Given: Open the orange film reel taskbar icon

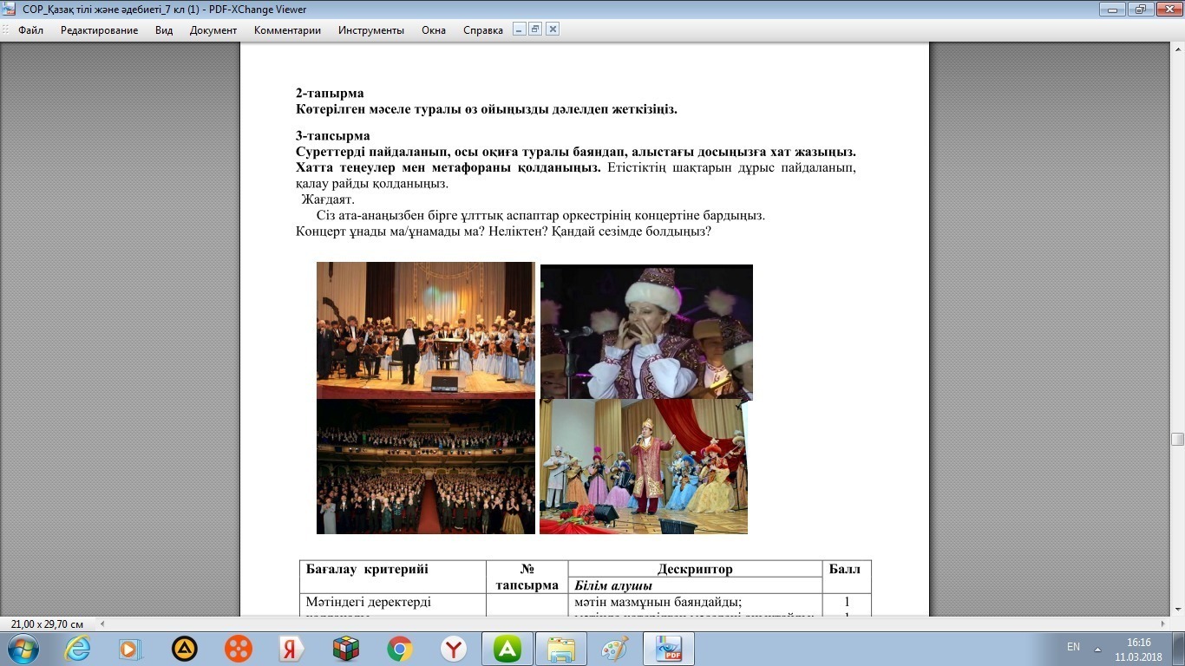Looking at the screenshot, I should click(x=238, y=649).
